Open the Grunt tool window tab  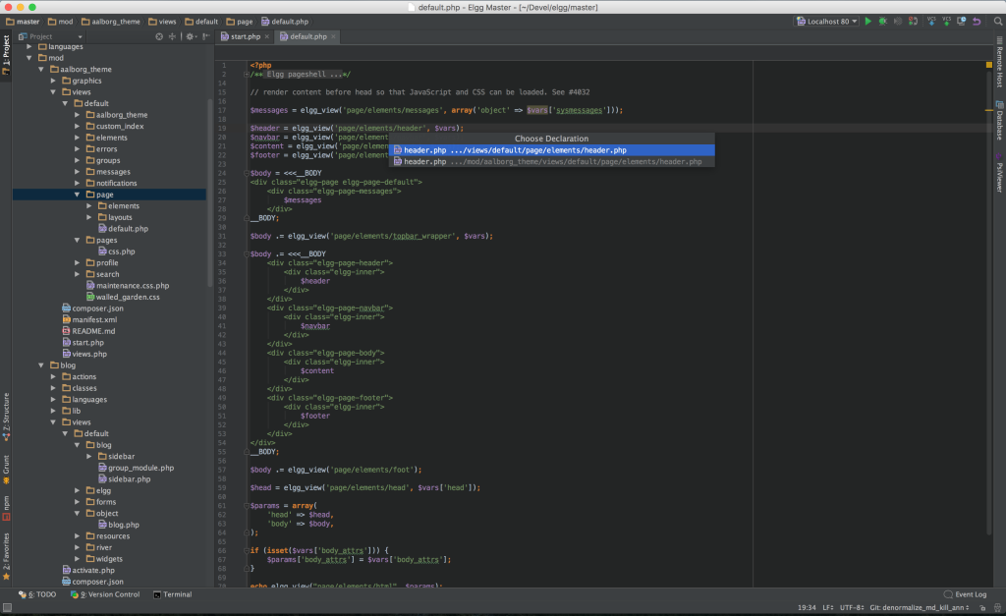6,470
